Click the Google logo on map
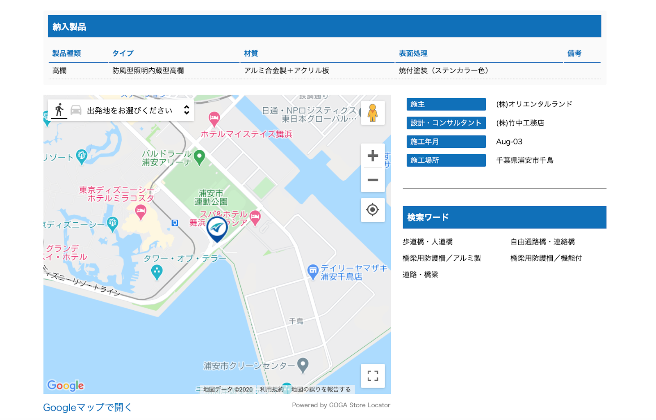Viewport: 656px width, 420px height. click(x=66, y=385)
